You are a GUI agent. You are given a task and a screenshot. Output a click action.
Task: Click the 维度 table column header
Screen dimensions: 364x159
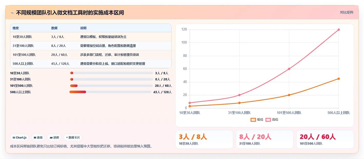[x=16, y=28]
